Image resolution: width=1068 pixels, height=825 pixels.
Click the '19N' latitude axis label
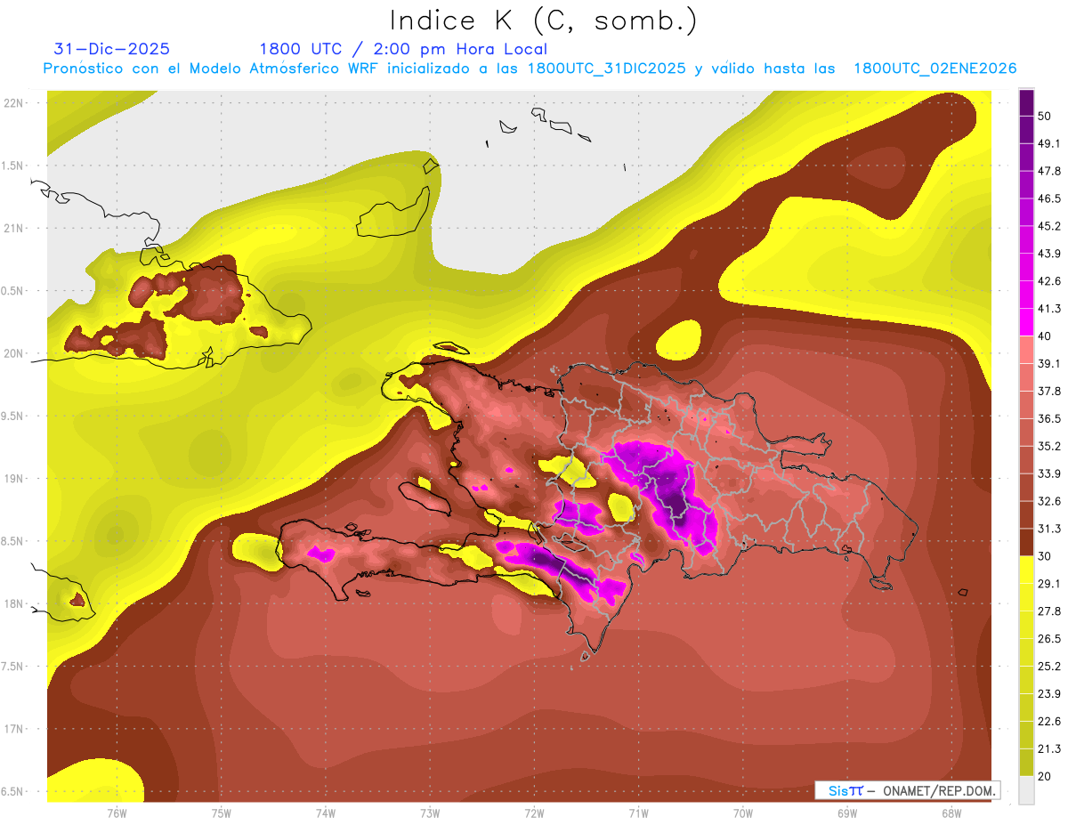pos(14,479)
